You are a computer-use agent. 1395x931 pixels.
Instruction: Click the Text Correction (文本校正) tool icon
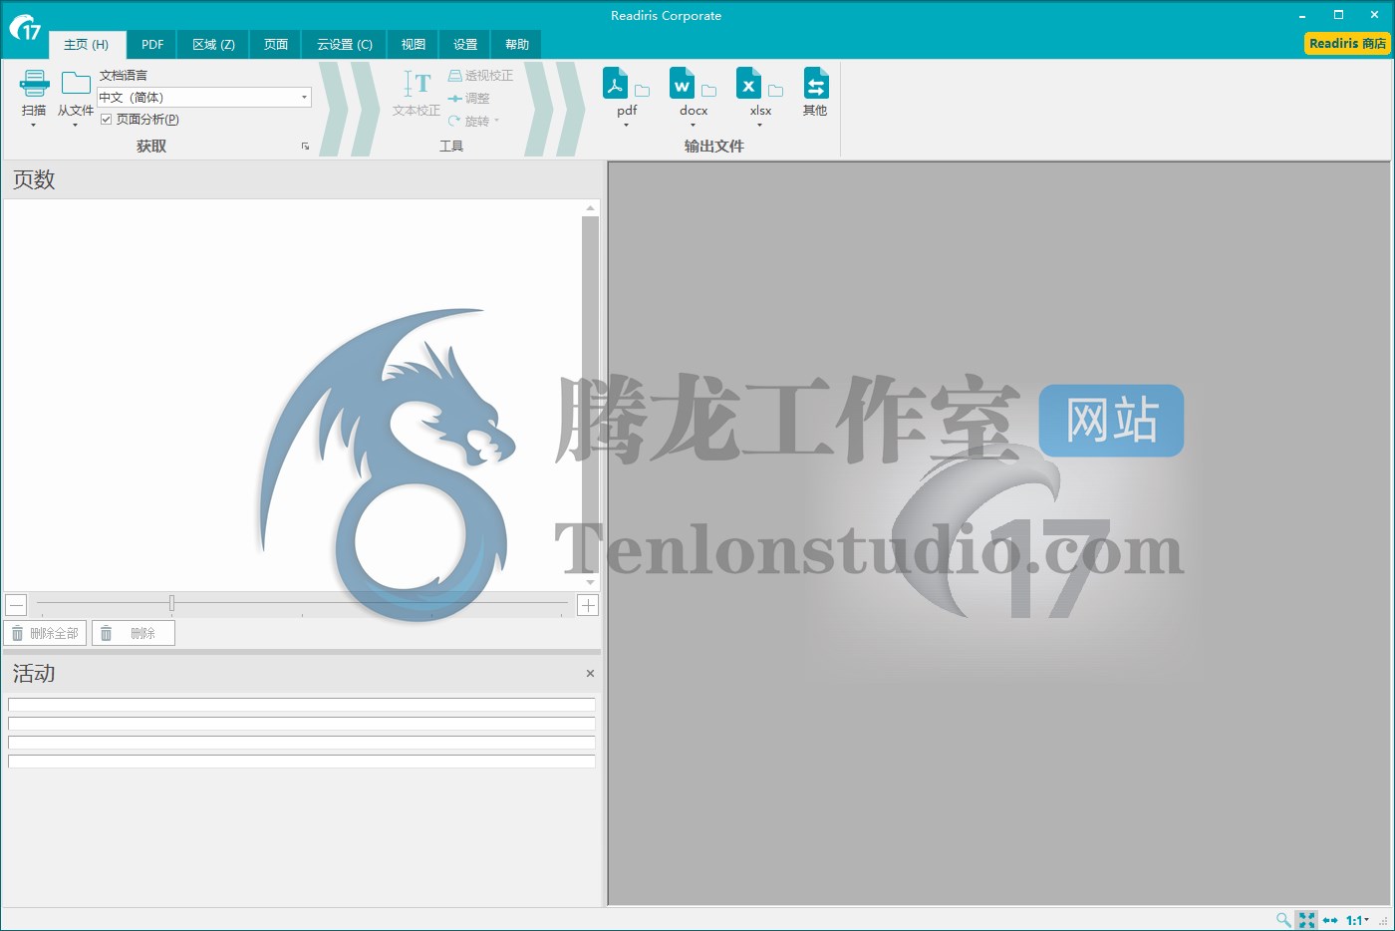pyautogui.click(x=417, y=84)
